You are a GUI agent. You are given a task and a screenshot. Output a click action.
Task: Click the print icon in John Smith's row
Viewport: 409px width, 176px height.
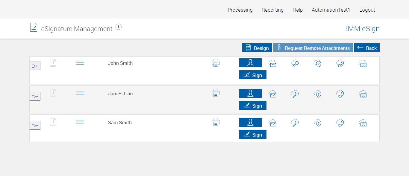(x=216, y=63)
